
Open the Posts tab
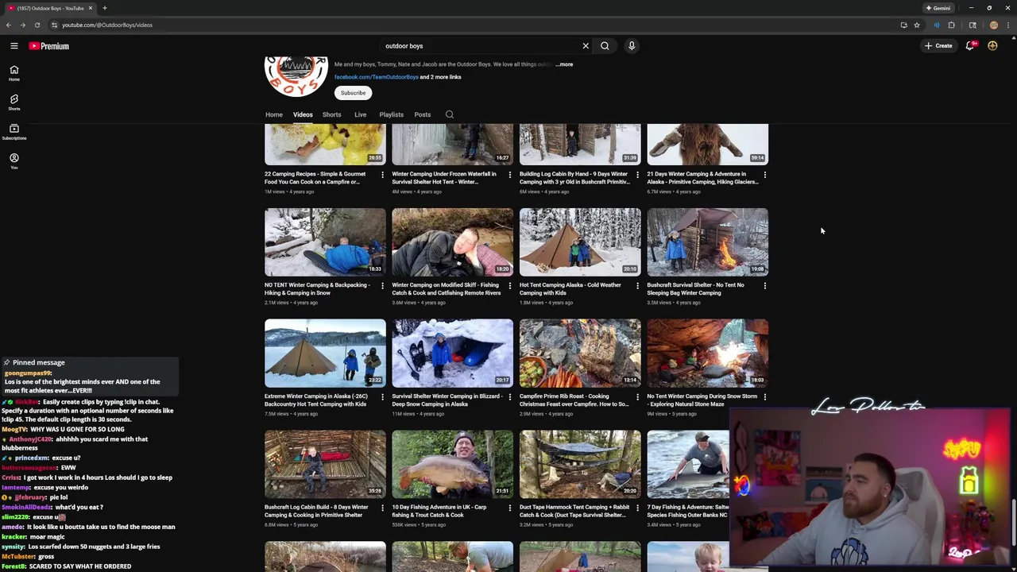click(x=422, y=114)
